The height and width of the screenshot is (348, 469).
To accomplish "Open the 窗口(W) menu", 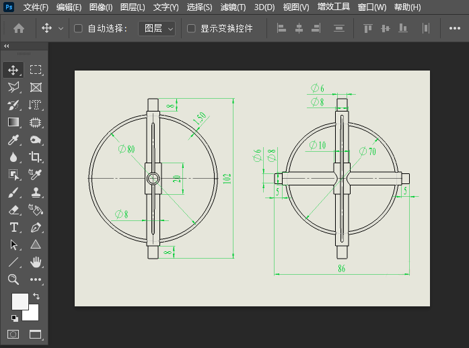I will [x=372, y=7].
